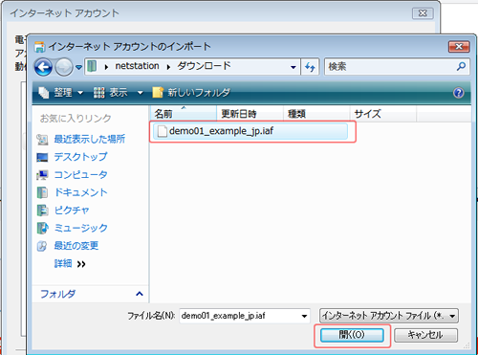The height and width of the screenshot is (355, 478).
Task: Click the 最近の変更 search folder icon
Action: (x=42, y=246)
